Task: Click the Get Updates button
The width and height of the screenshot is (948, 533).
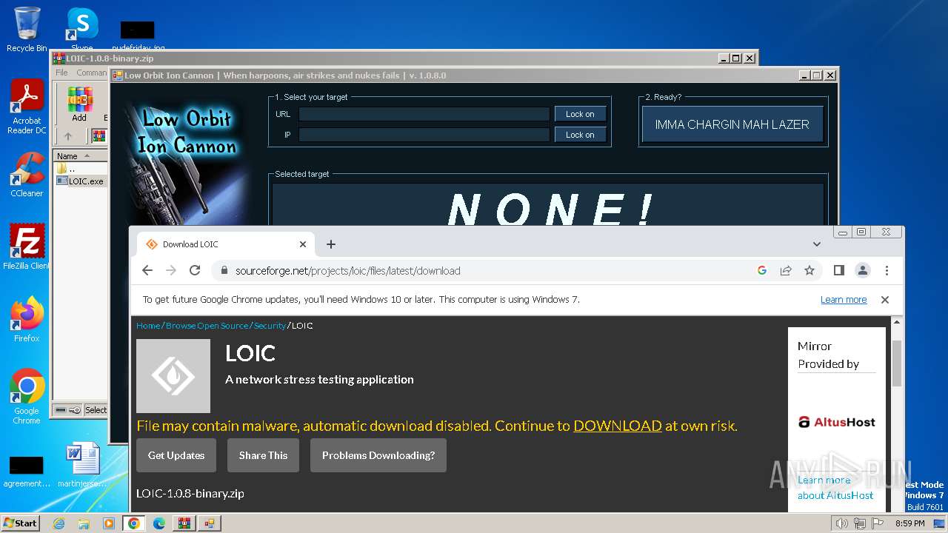Action: point(176,455)
